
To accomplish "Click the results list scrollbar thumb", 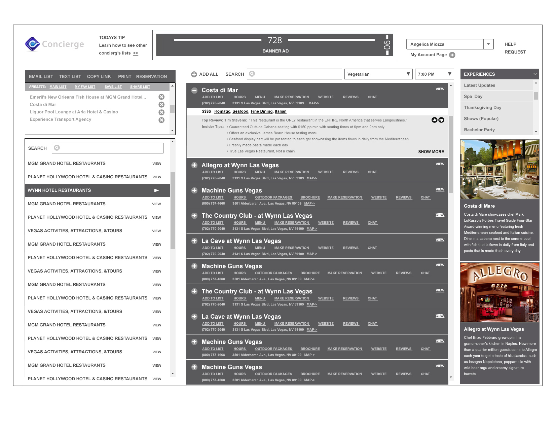I will [x=451, y=154].
